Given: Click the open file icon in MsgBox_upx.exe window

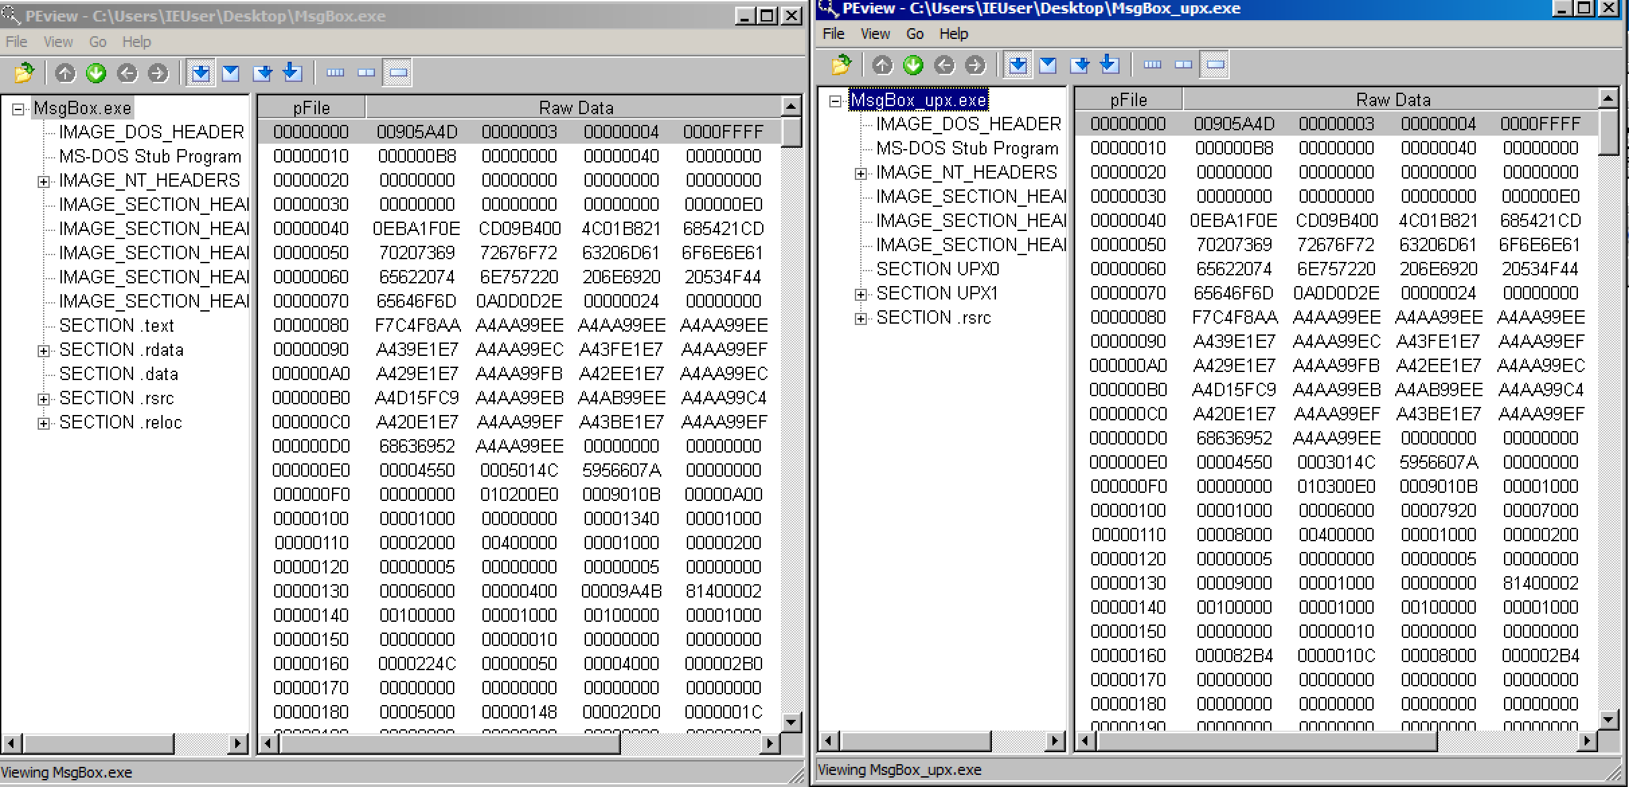Looking at the screenshot, I should click(841, 65).
